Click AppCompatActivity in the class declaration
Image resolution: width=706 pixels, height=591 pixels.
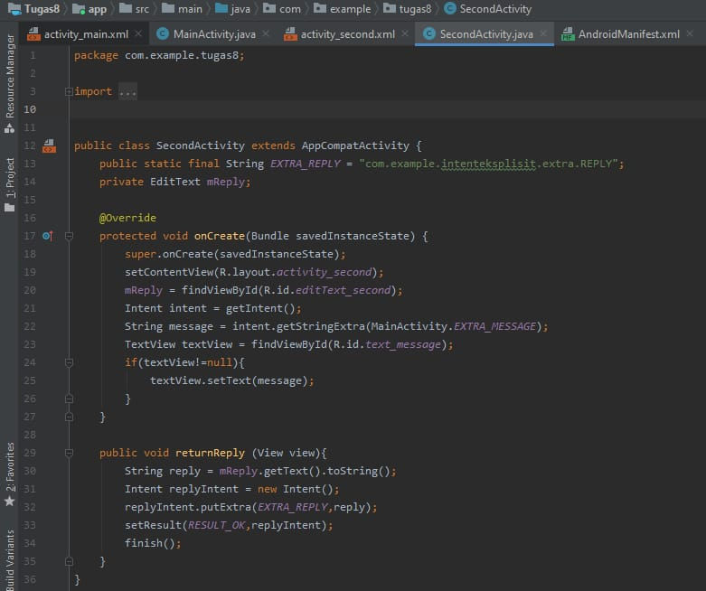coord(355,145)
